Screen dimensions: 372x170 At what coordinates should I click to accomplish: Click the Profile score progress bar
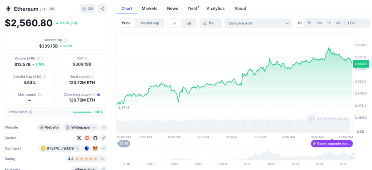[82, 112]
